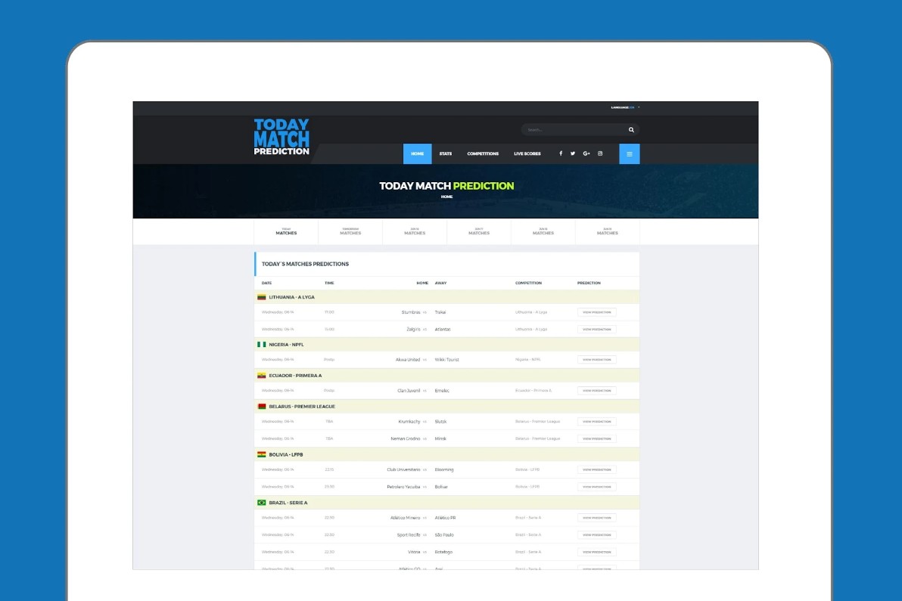Click the Nigeria flag icon
The height and width of the screenshot is (601, 902).
point(261,344)
